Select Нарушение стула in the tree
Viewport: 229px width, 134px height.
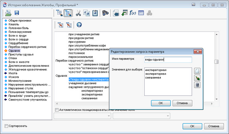click(21, 88)
